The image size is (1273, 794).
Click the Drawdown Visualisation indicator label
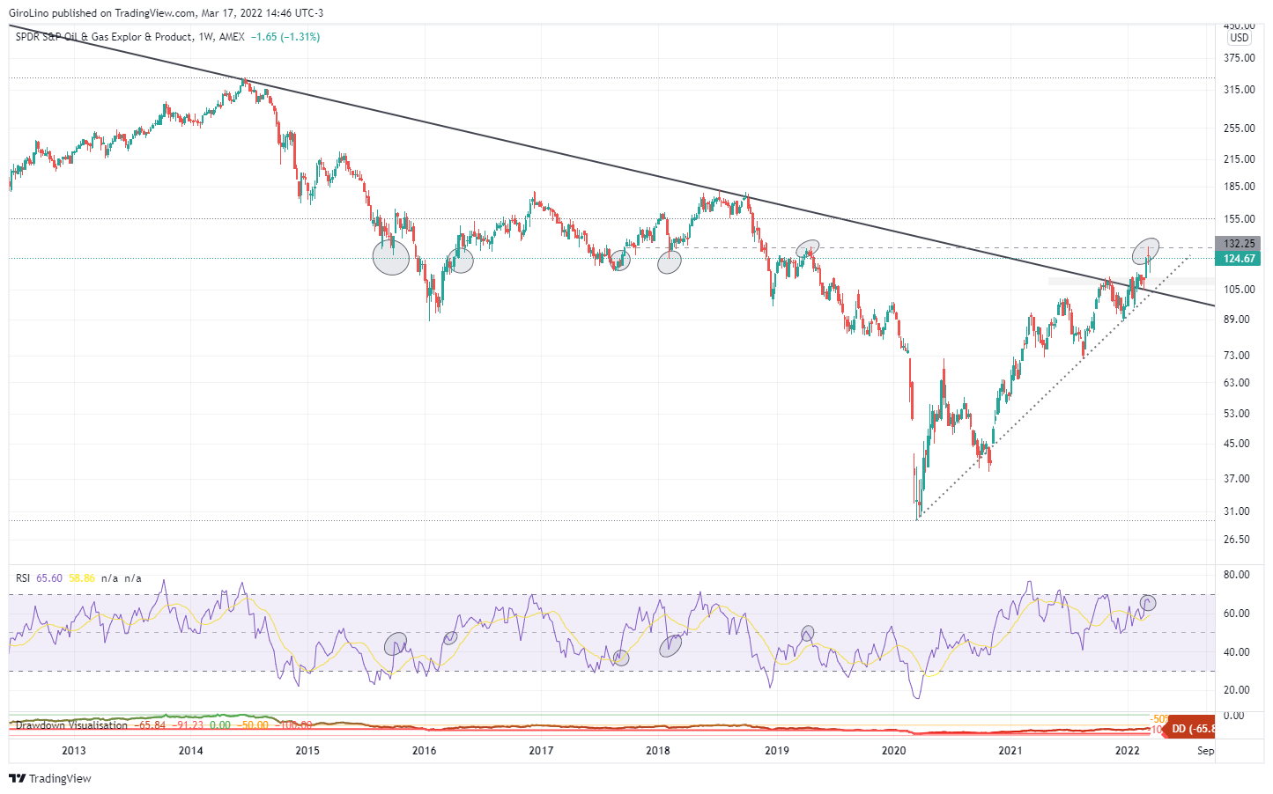click(x=71, y=725)
